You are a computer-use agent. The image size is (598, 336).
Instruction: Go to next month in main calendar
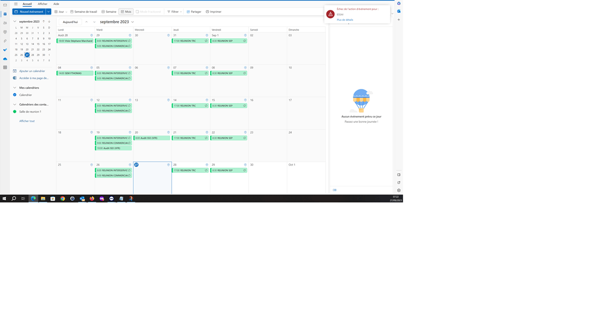[x=94, y=22]
